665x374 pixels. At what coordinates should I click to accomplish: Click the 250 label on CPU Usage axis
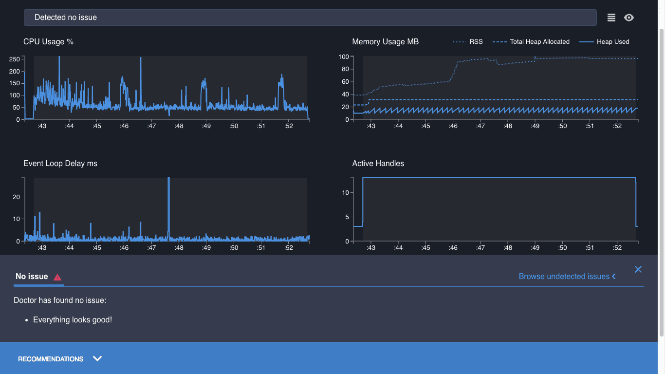pos(14,59)
